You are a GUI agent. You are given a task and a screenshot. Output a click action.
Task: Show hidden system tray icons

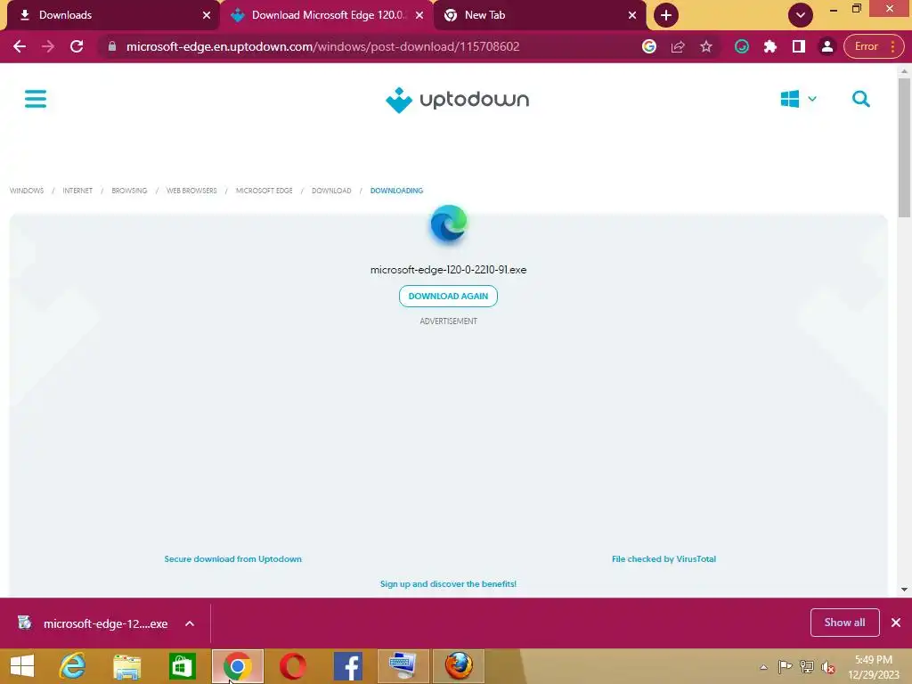tap(763, 667)
